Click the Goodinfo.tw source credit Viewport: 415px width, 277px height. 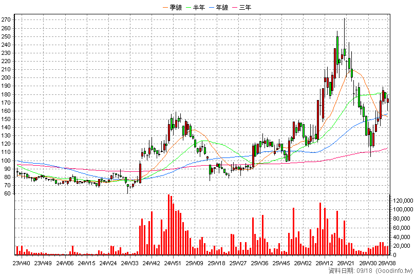394,271
